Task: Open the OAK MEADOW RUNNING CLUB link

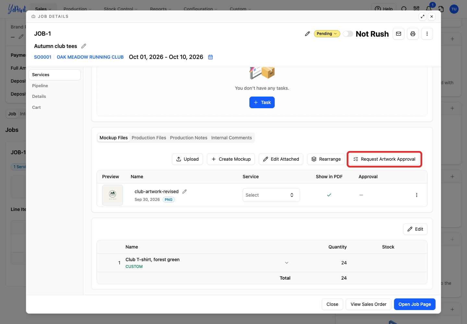Action: [x=90, y=57]
